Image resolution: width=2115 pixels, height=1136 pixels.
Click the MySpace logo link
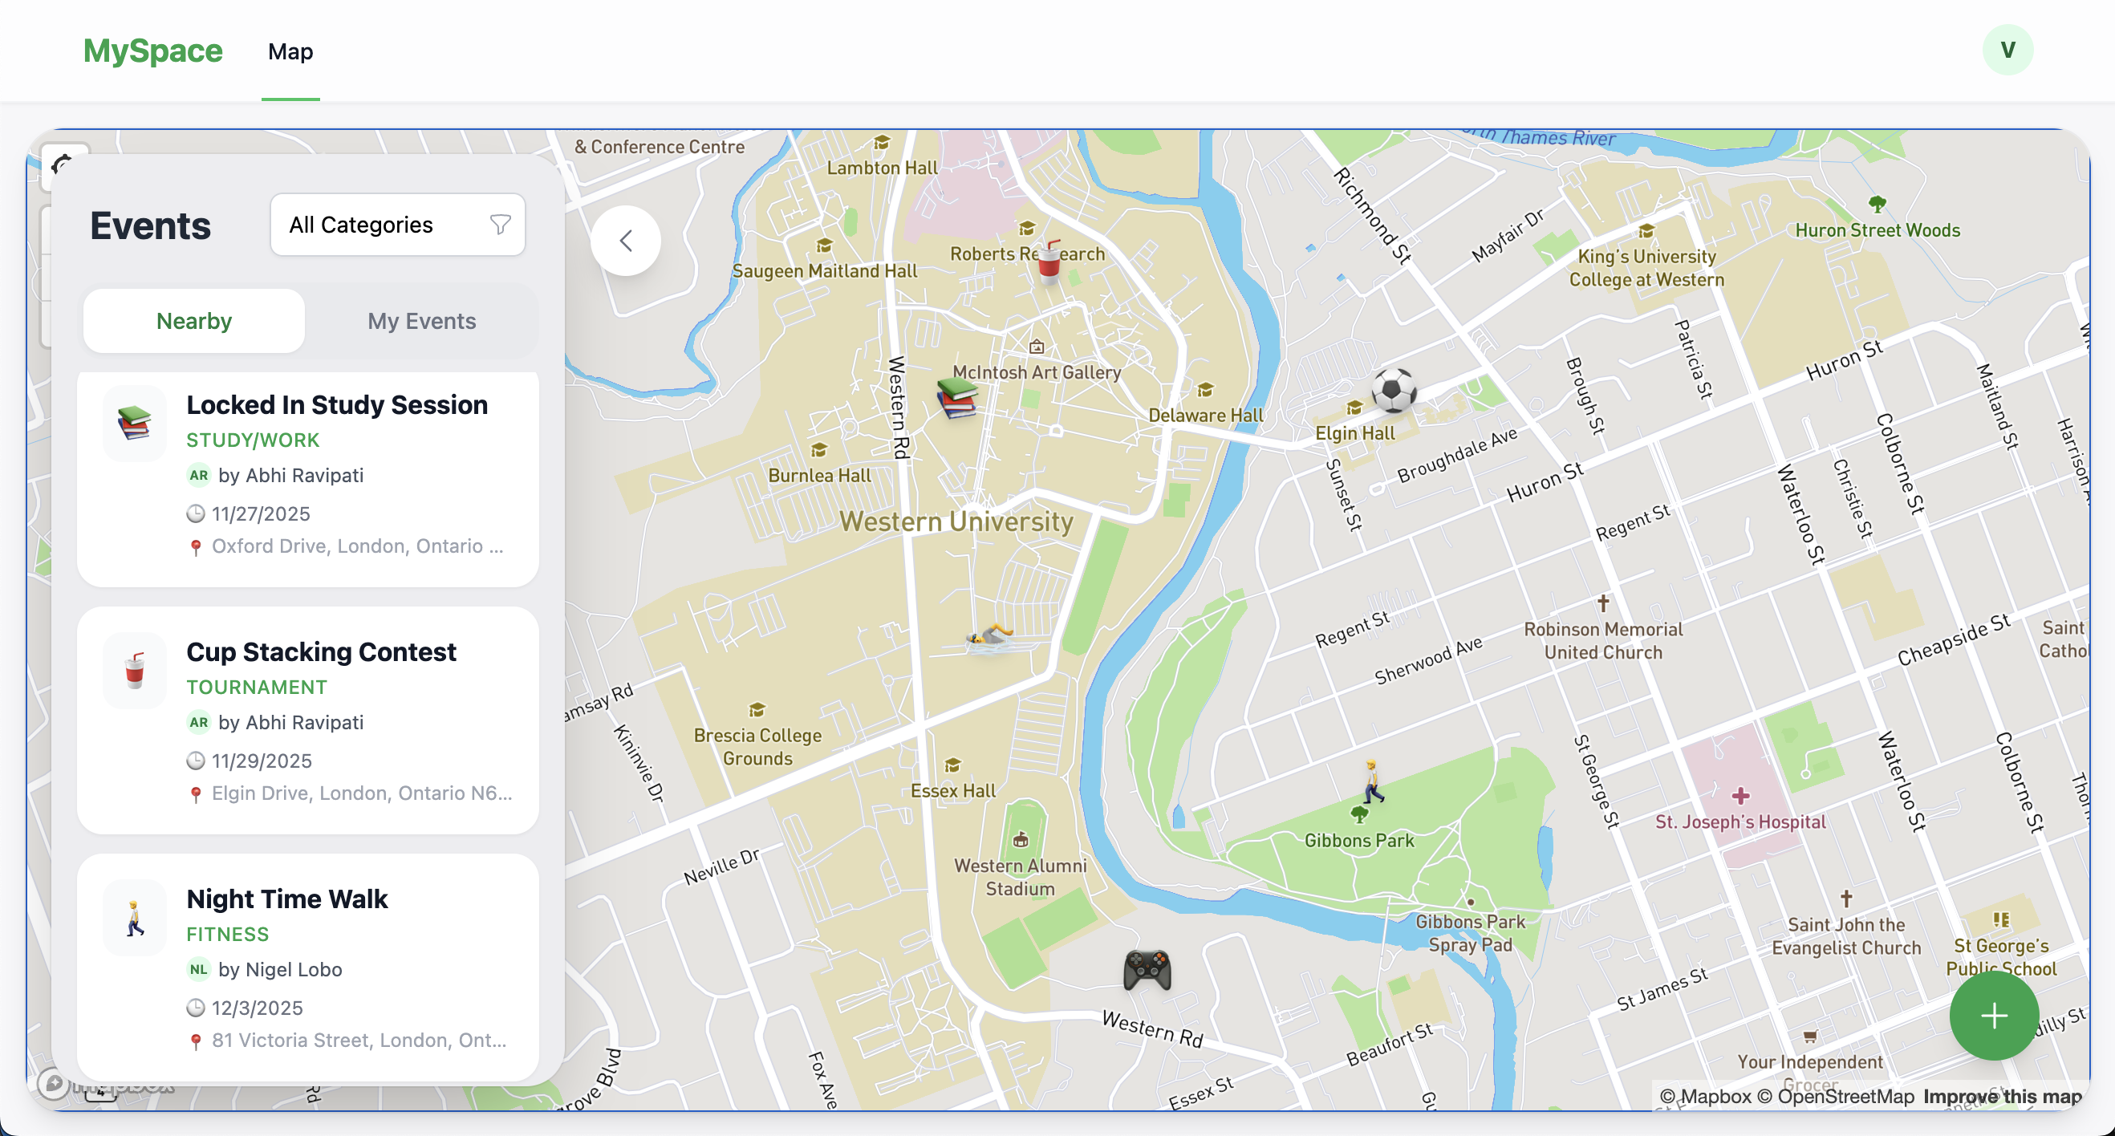click(152, 50)
